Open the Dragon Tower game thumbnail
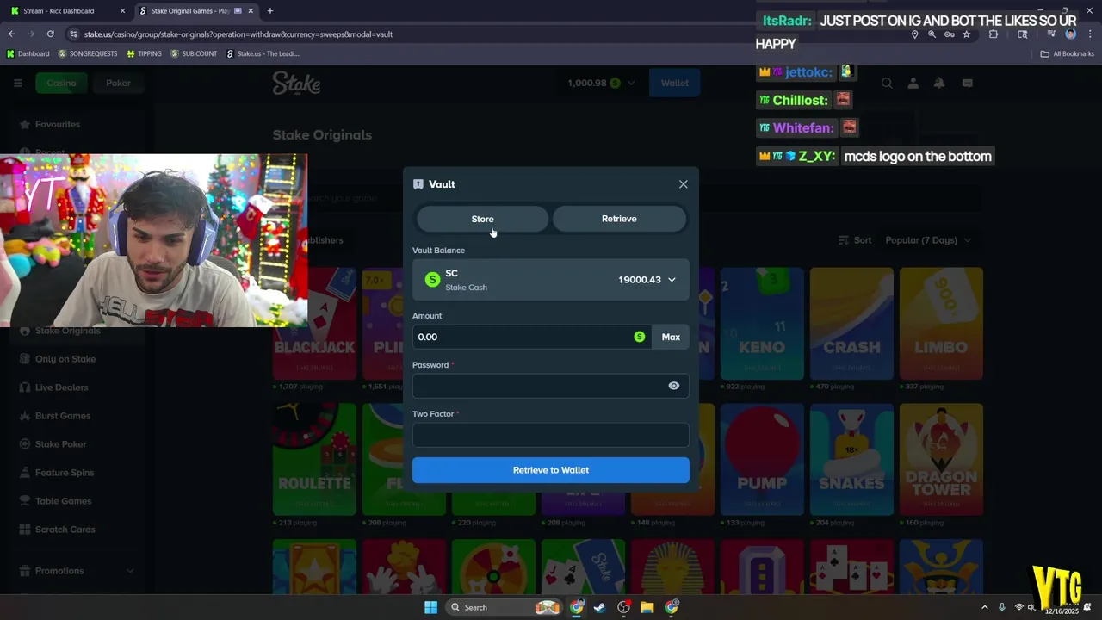 click(x=941, y=459)
